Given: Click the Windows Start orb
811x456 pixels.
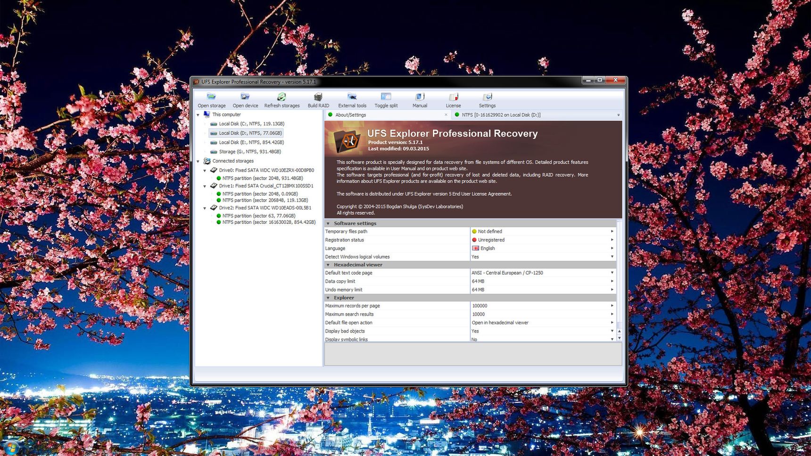Looking at the screenshot, I should (x=10, y=448).
